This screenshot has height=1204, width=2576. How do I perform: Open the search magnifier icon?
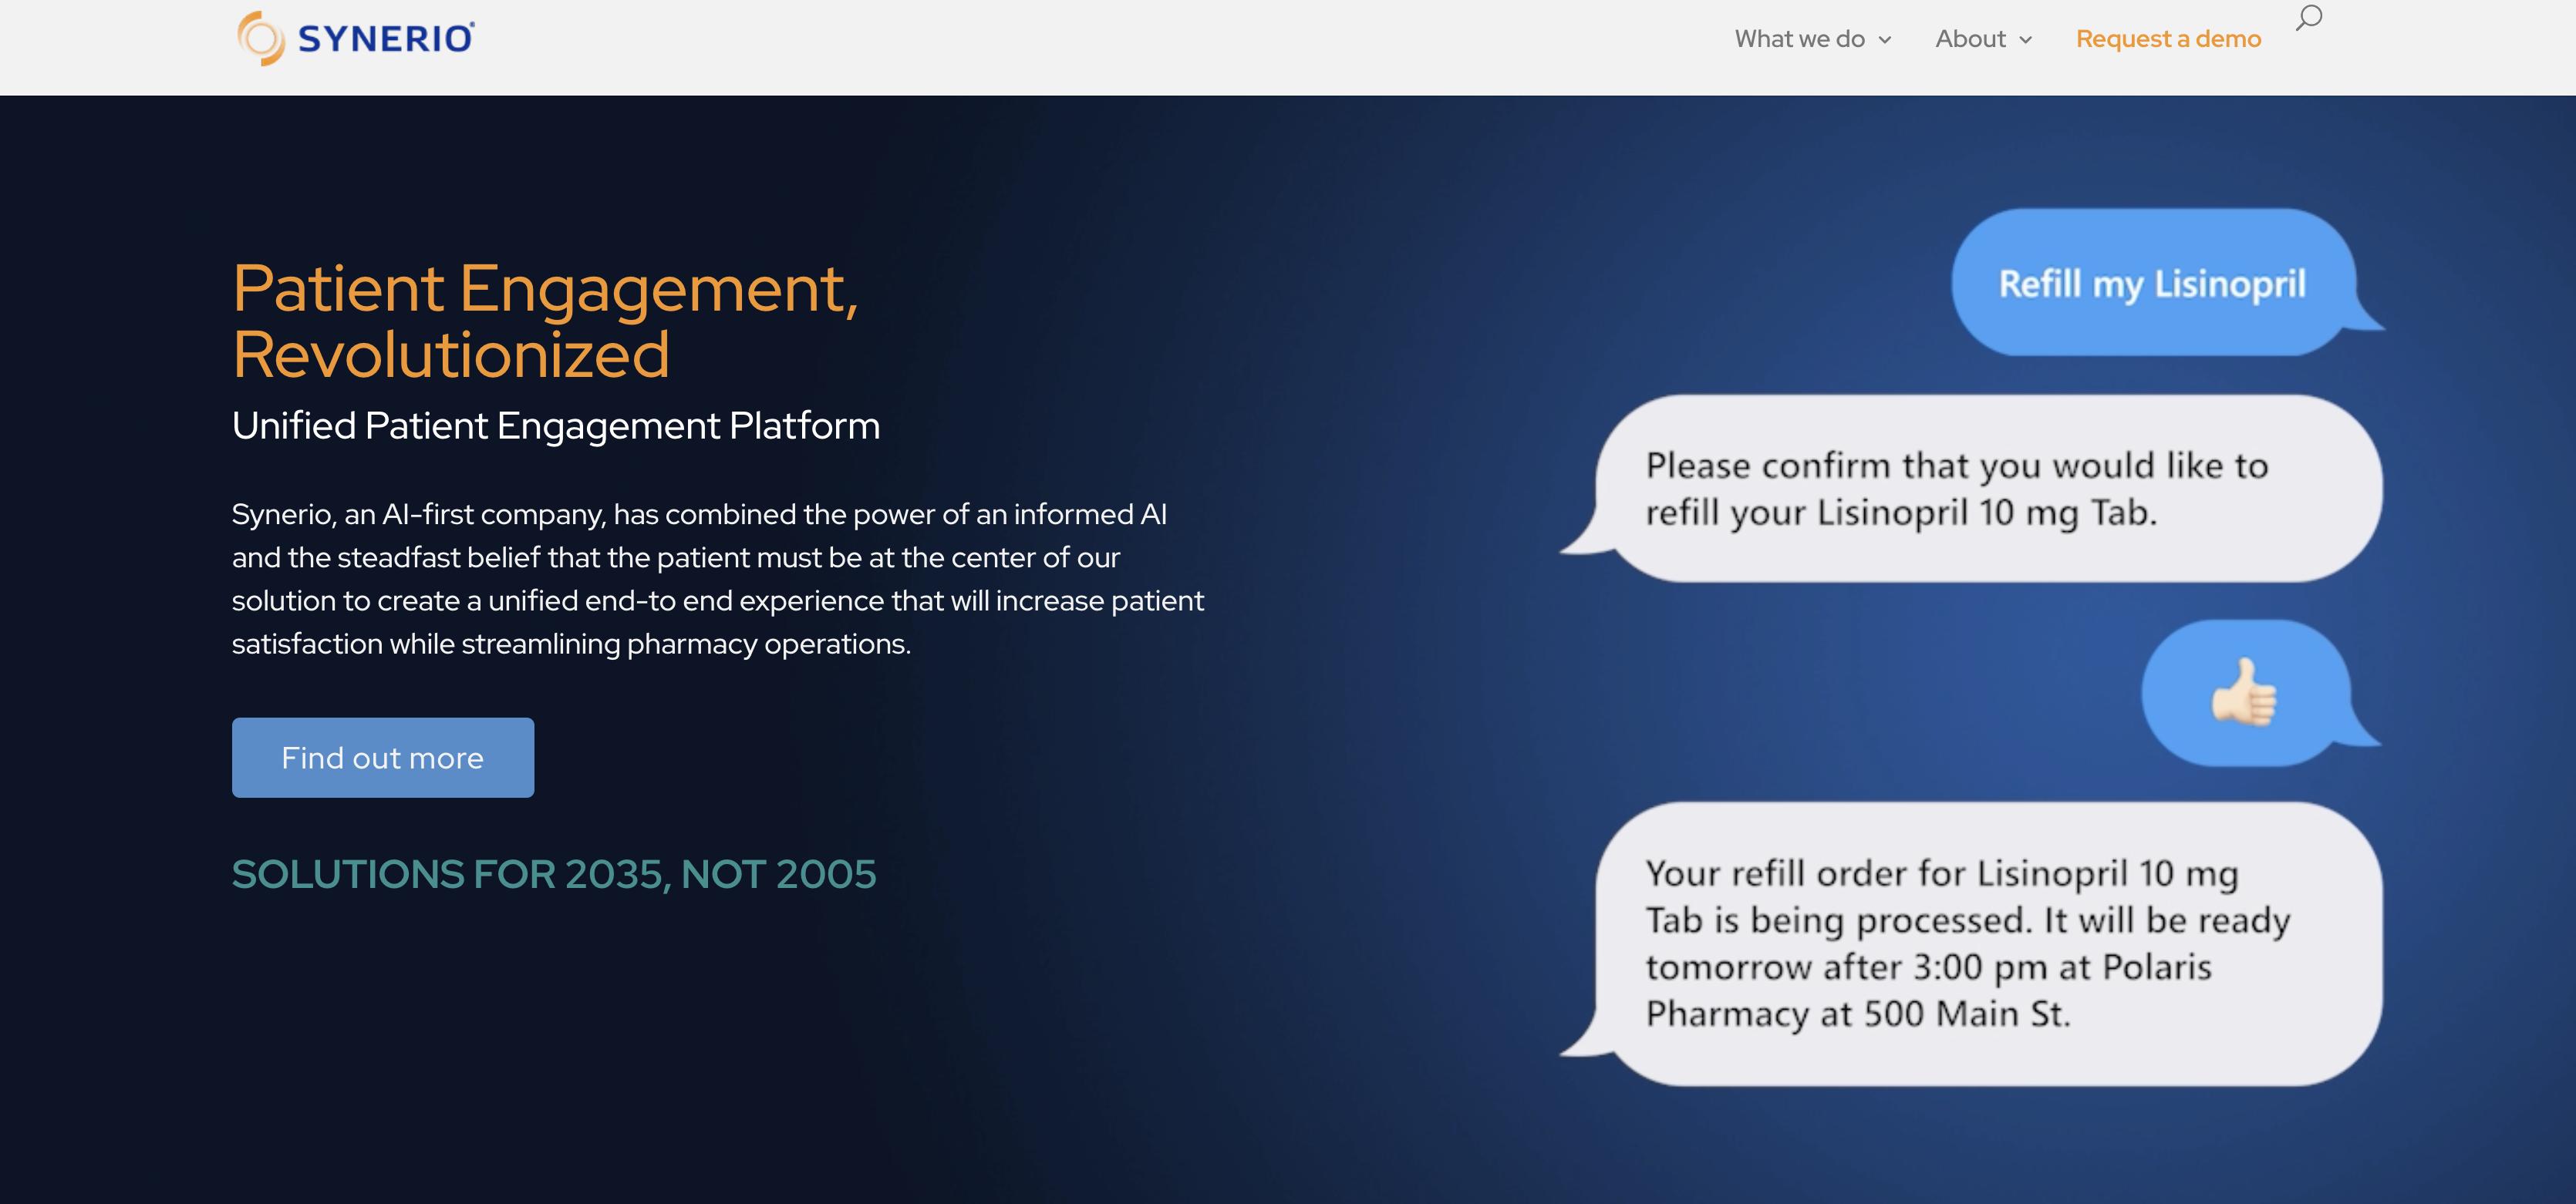[x=2308, y=17]
